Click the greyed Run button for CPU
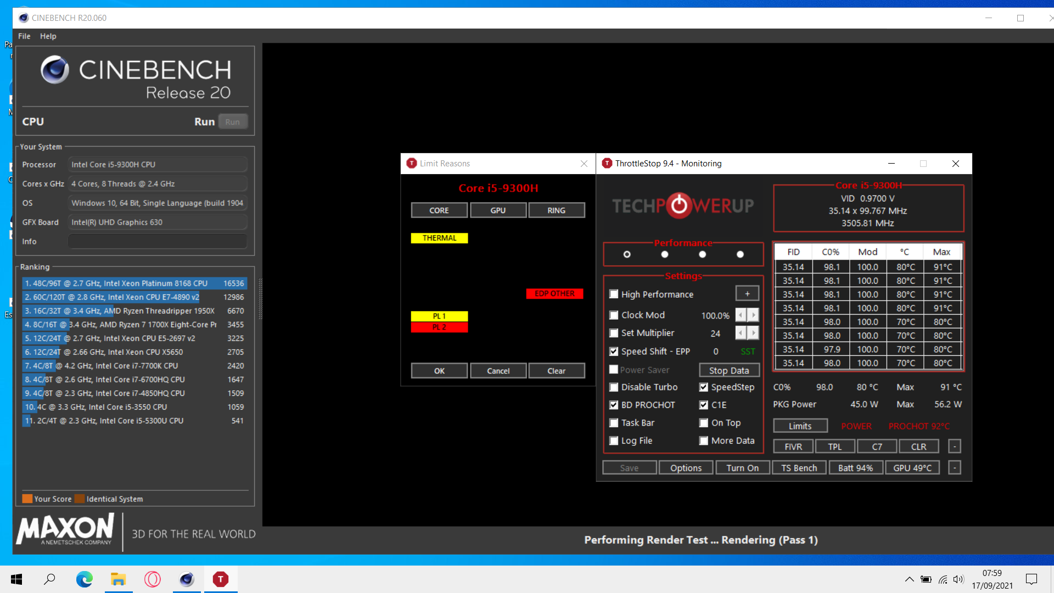 tap(233, 122)
